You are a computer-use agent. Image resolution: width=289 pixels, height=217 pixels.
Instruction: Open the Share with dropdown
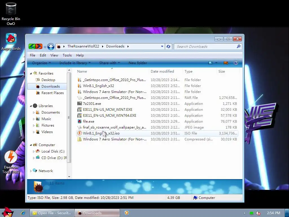[x=110, y=63]
